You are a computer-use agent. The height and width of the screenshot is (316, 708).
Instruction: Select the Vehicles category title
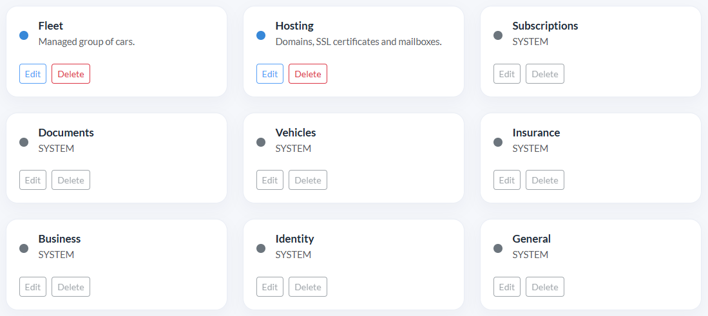(296, 133)
